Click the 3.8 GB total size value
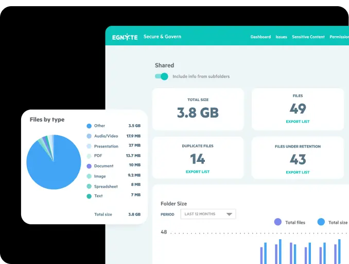Viewport: 349px width, 264px height. tap(198, 112)
